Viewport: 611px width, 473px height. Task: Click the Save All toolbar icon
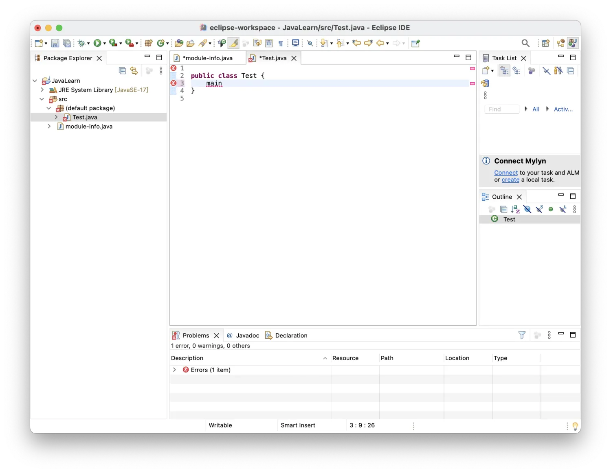pos(67,43)
